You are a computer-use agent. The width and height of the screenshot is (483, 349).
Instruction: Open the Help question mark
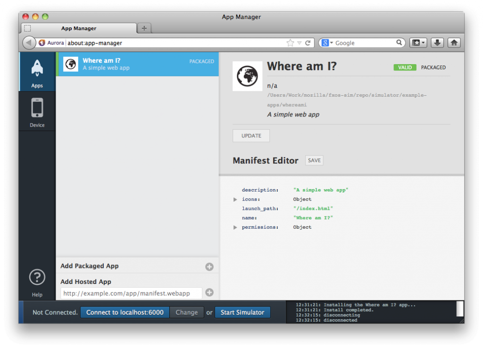coord(37,283)
